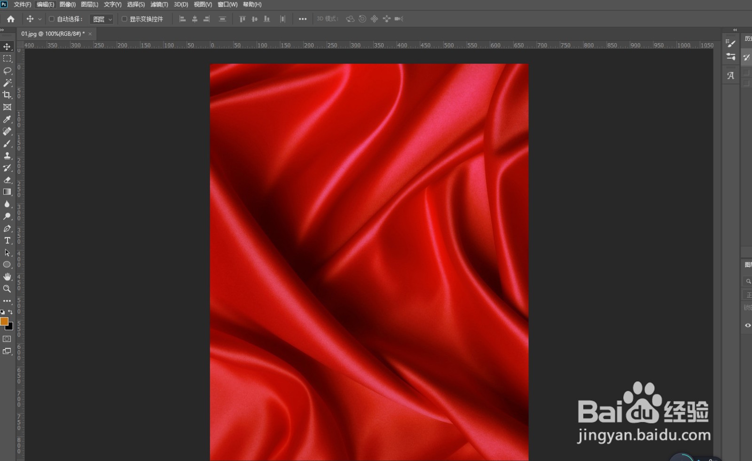The height and width of the screenshot is (461, 752).
Task: Close the 01.jpg document tab
Action: 90,34
